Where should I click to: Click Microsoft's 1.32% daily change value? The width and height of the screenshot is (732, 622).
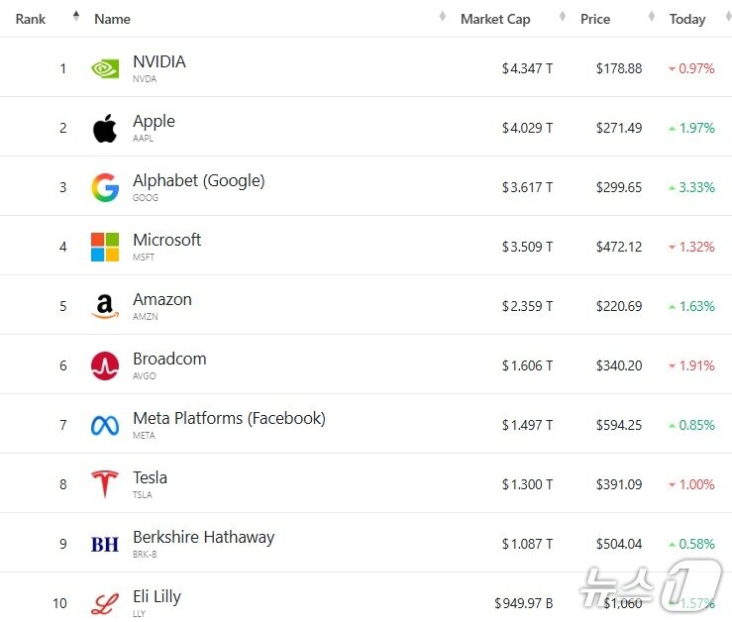point(695,247)
